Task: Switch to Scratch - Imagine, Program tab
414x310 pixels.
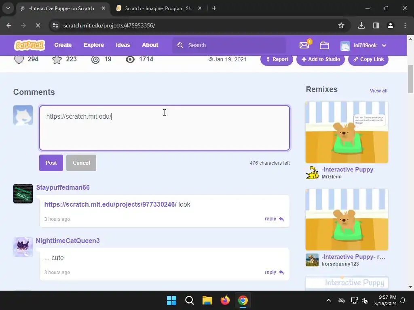Action: [158, 8]
